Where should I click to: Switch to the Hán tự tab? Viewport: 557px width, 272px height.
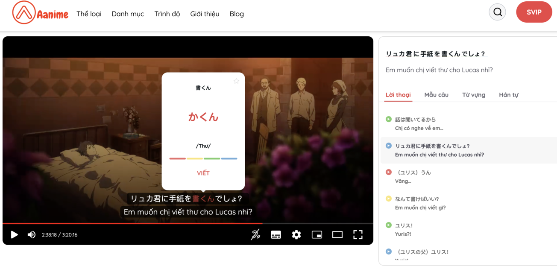pyautogui.click(x=509, y=95)
